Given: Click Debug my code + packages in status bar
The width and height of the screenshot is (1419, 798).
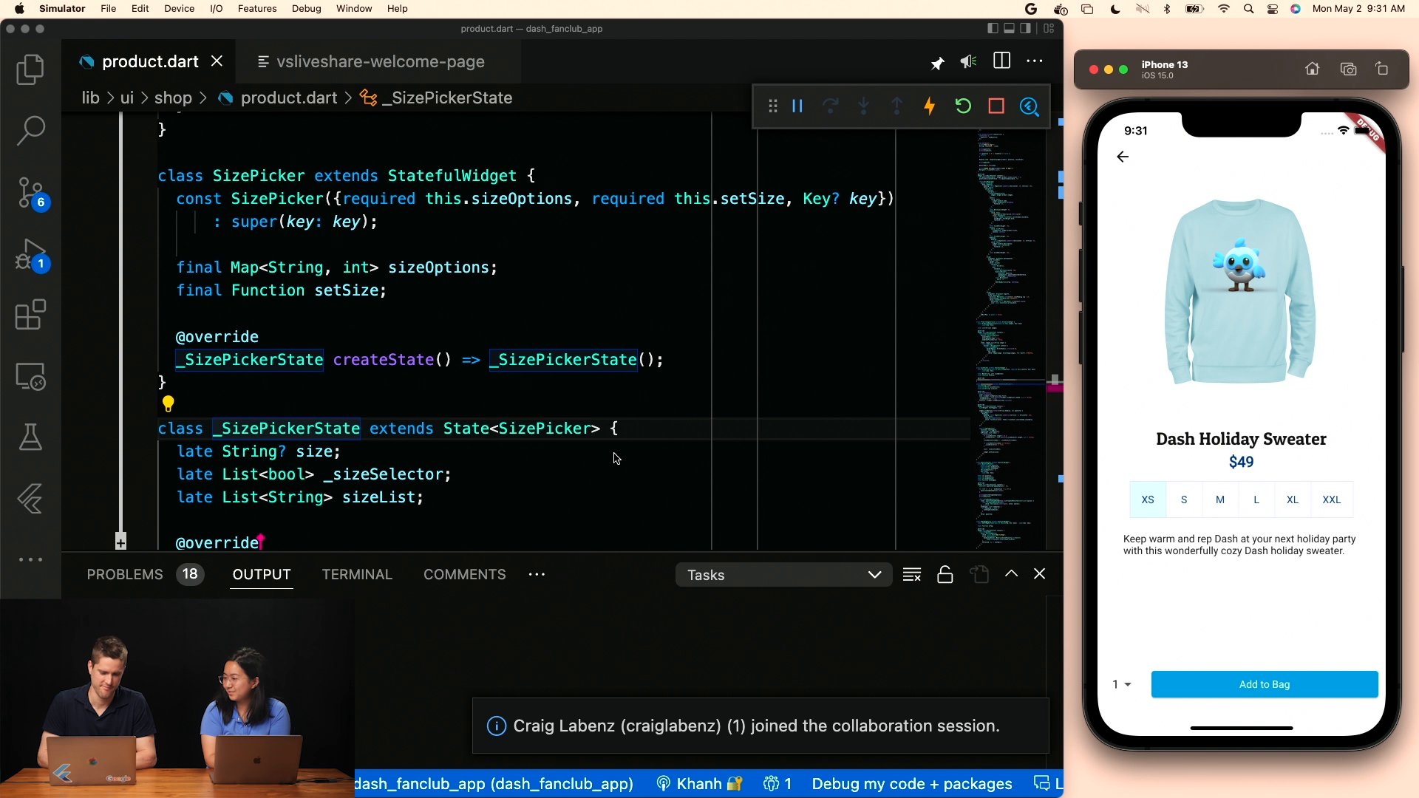Looking at the screenshot, I should [911, 784].
